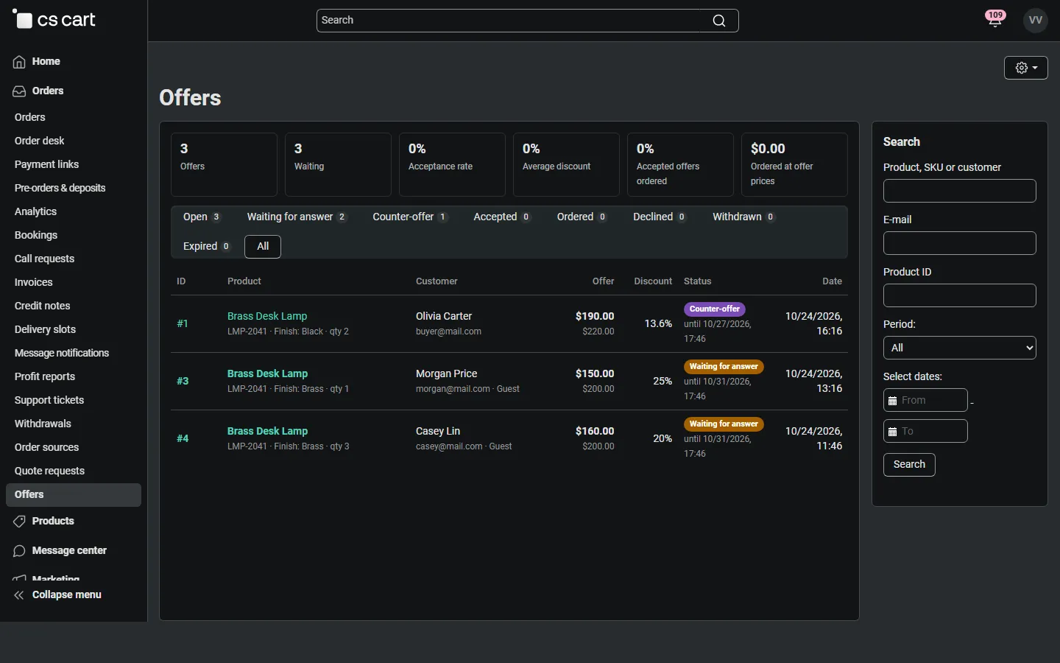Expand the Period dropdown showing All
1060x663 pixels.
[959, 348]
